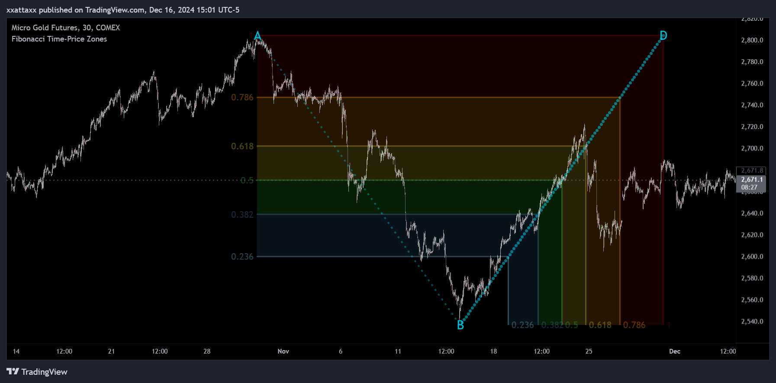
Task: Click the 'Fibonacci Time-Price Zones' indicator label
Action: tap(59, 39)
